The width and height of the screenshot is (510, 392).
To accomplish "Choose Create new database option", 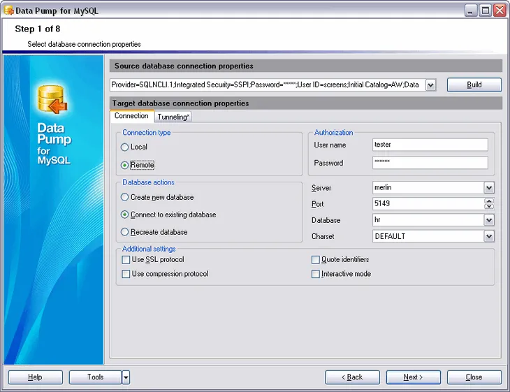I will (124, 197).
